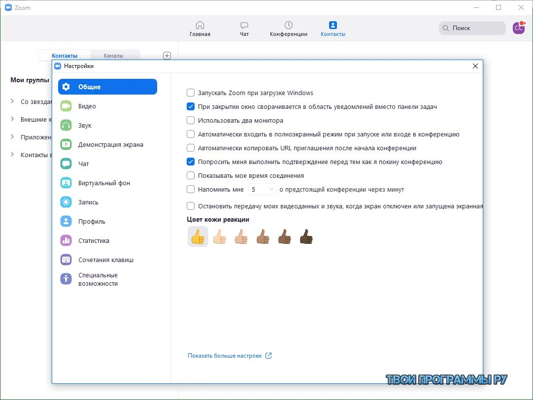Click the plus icon to add a contact
The width and height of the screenshot is (533, 400).
tap(167, 56)
